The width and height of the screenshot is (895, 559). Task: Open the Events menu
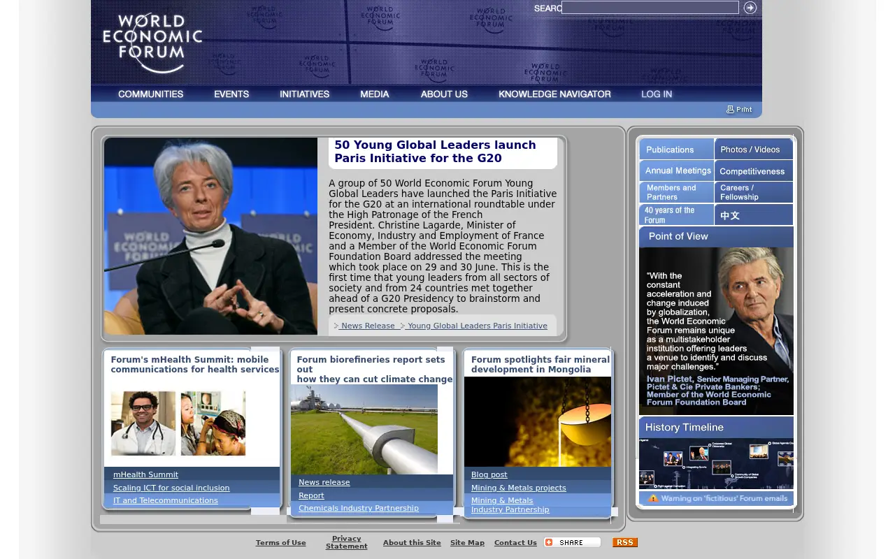(x=231, y=94)
